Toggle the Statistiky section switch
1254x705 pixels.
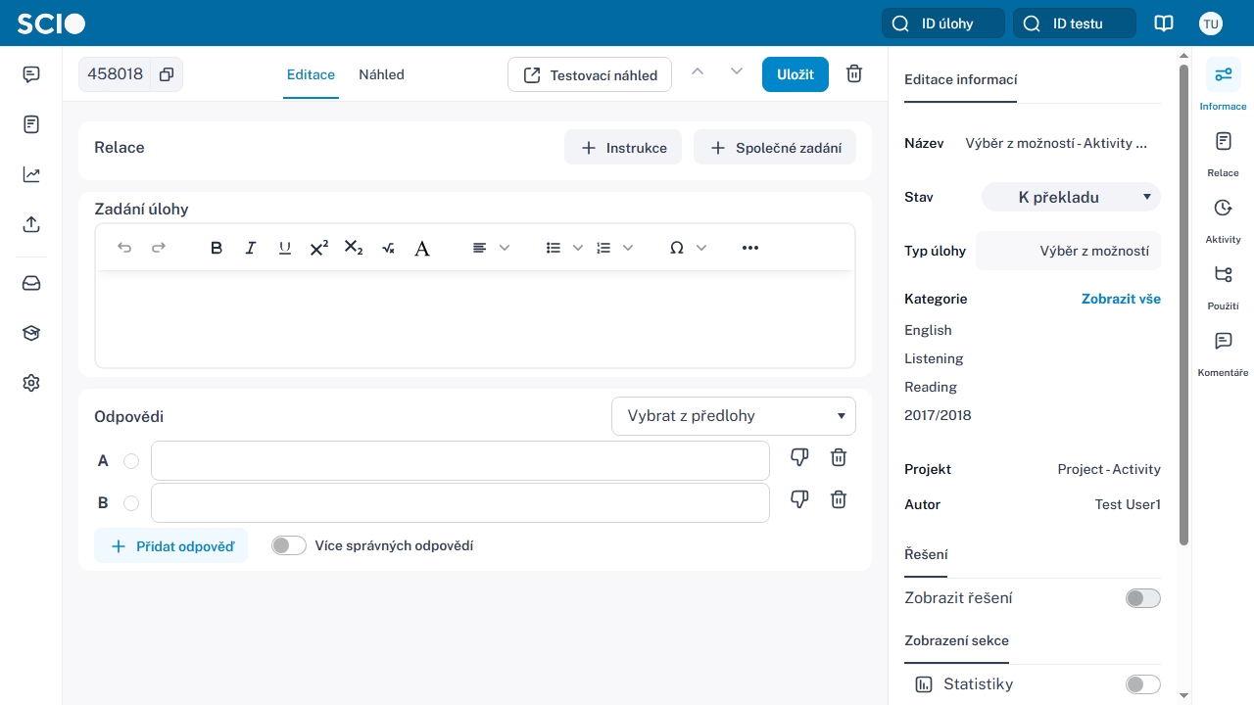(x=1143, y=684)
